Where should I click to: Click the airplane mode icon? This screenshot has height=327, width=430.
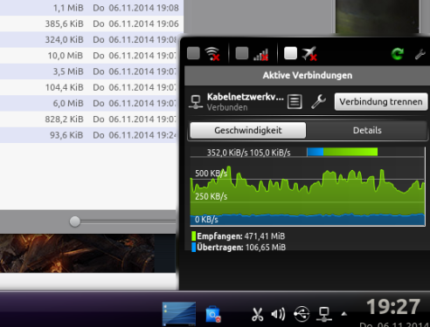pos(309,54)
